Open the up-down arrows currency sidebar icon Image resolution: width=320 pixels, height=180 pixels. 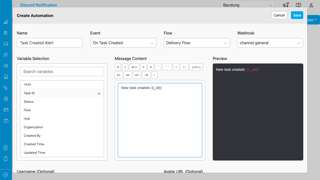(x=6, y=88)
